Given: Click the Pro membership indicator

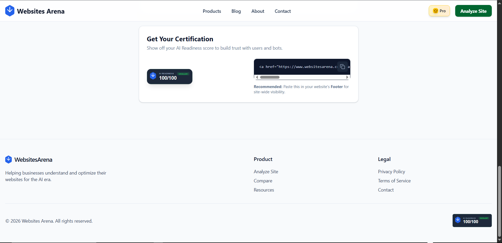Looking at the screenshot, I should (x=439, y=11).
